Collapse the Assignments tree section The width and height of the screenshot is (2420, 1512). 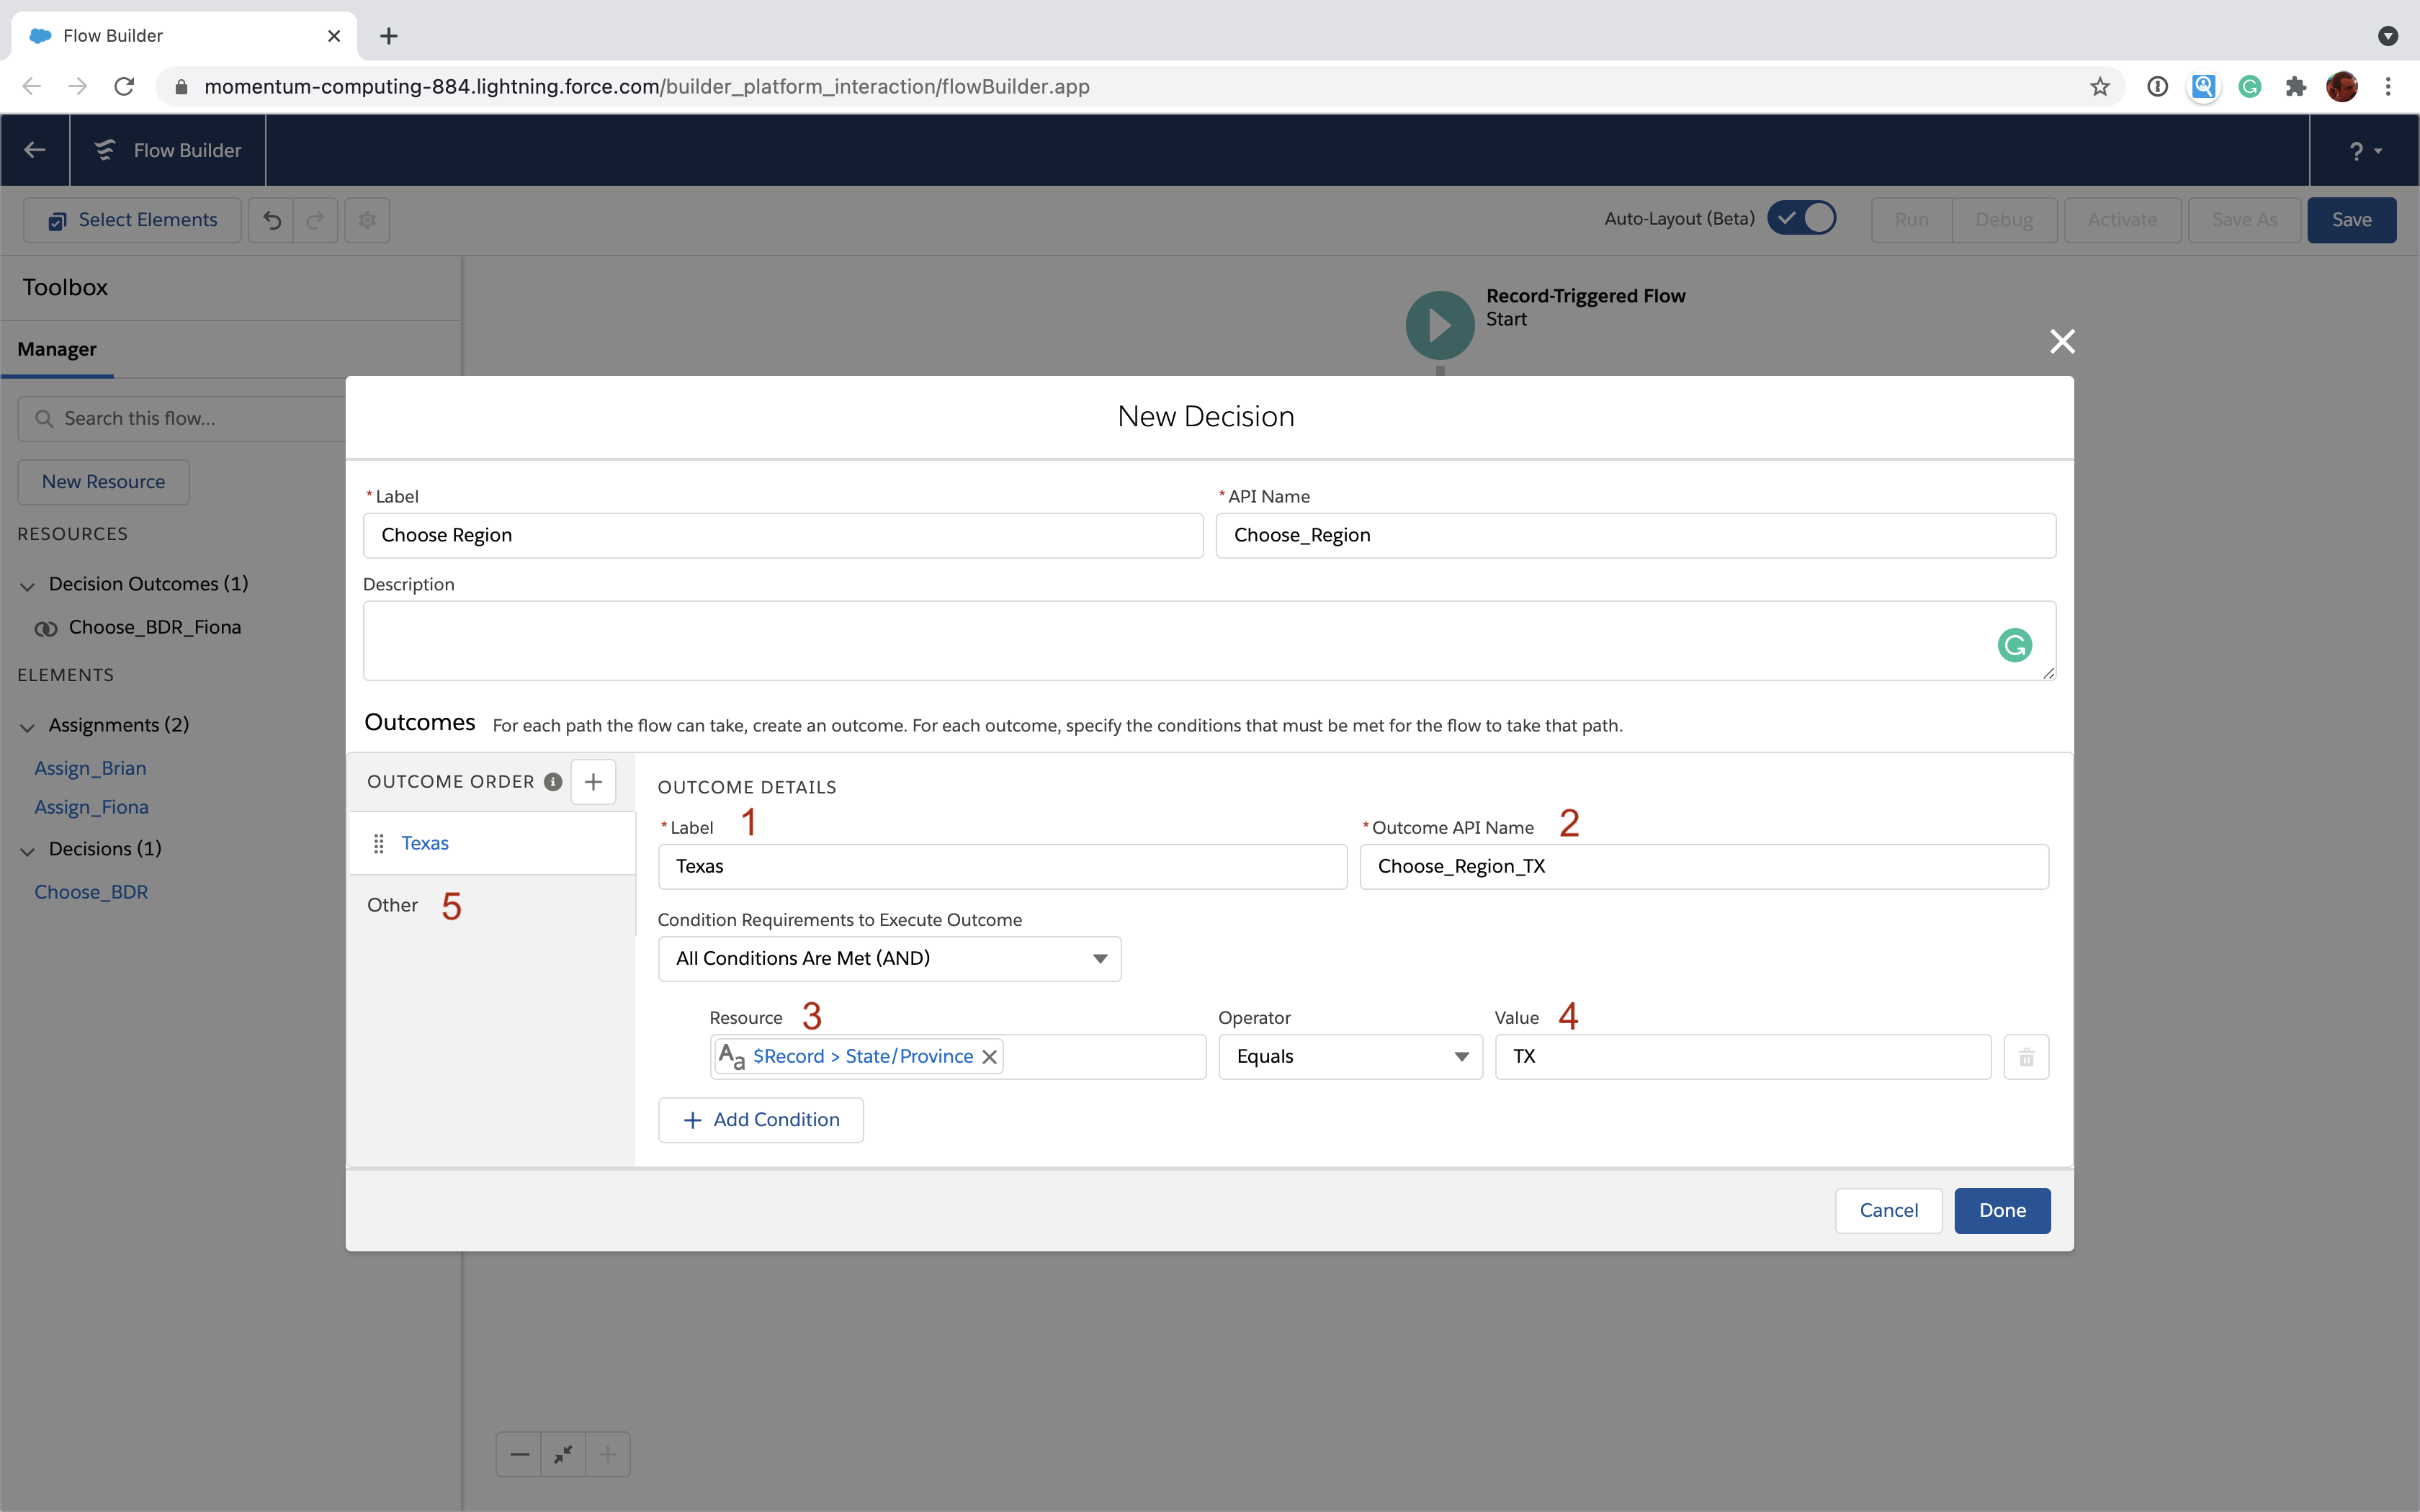[x=27, y=727]
